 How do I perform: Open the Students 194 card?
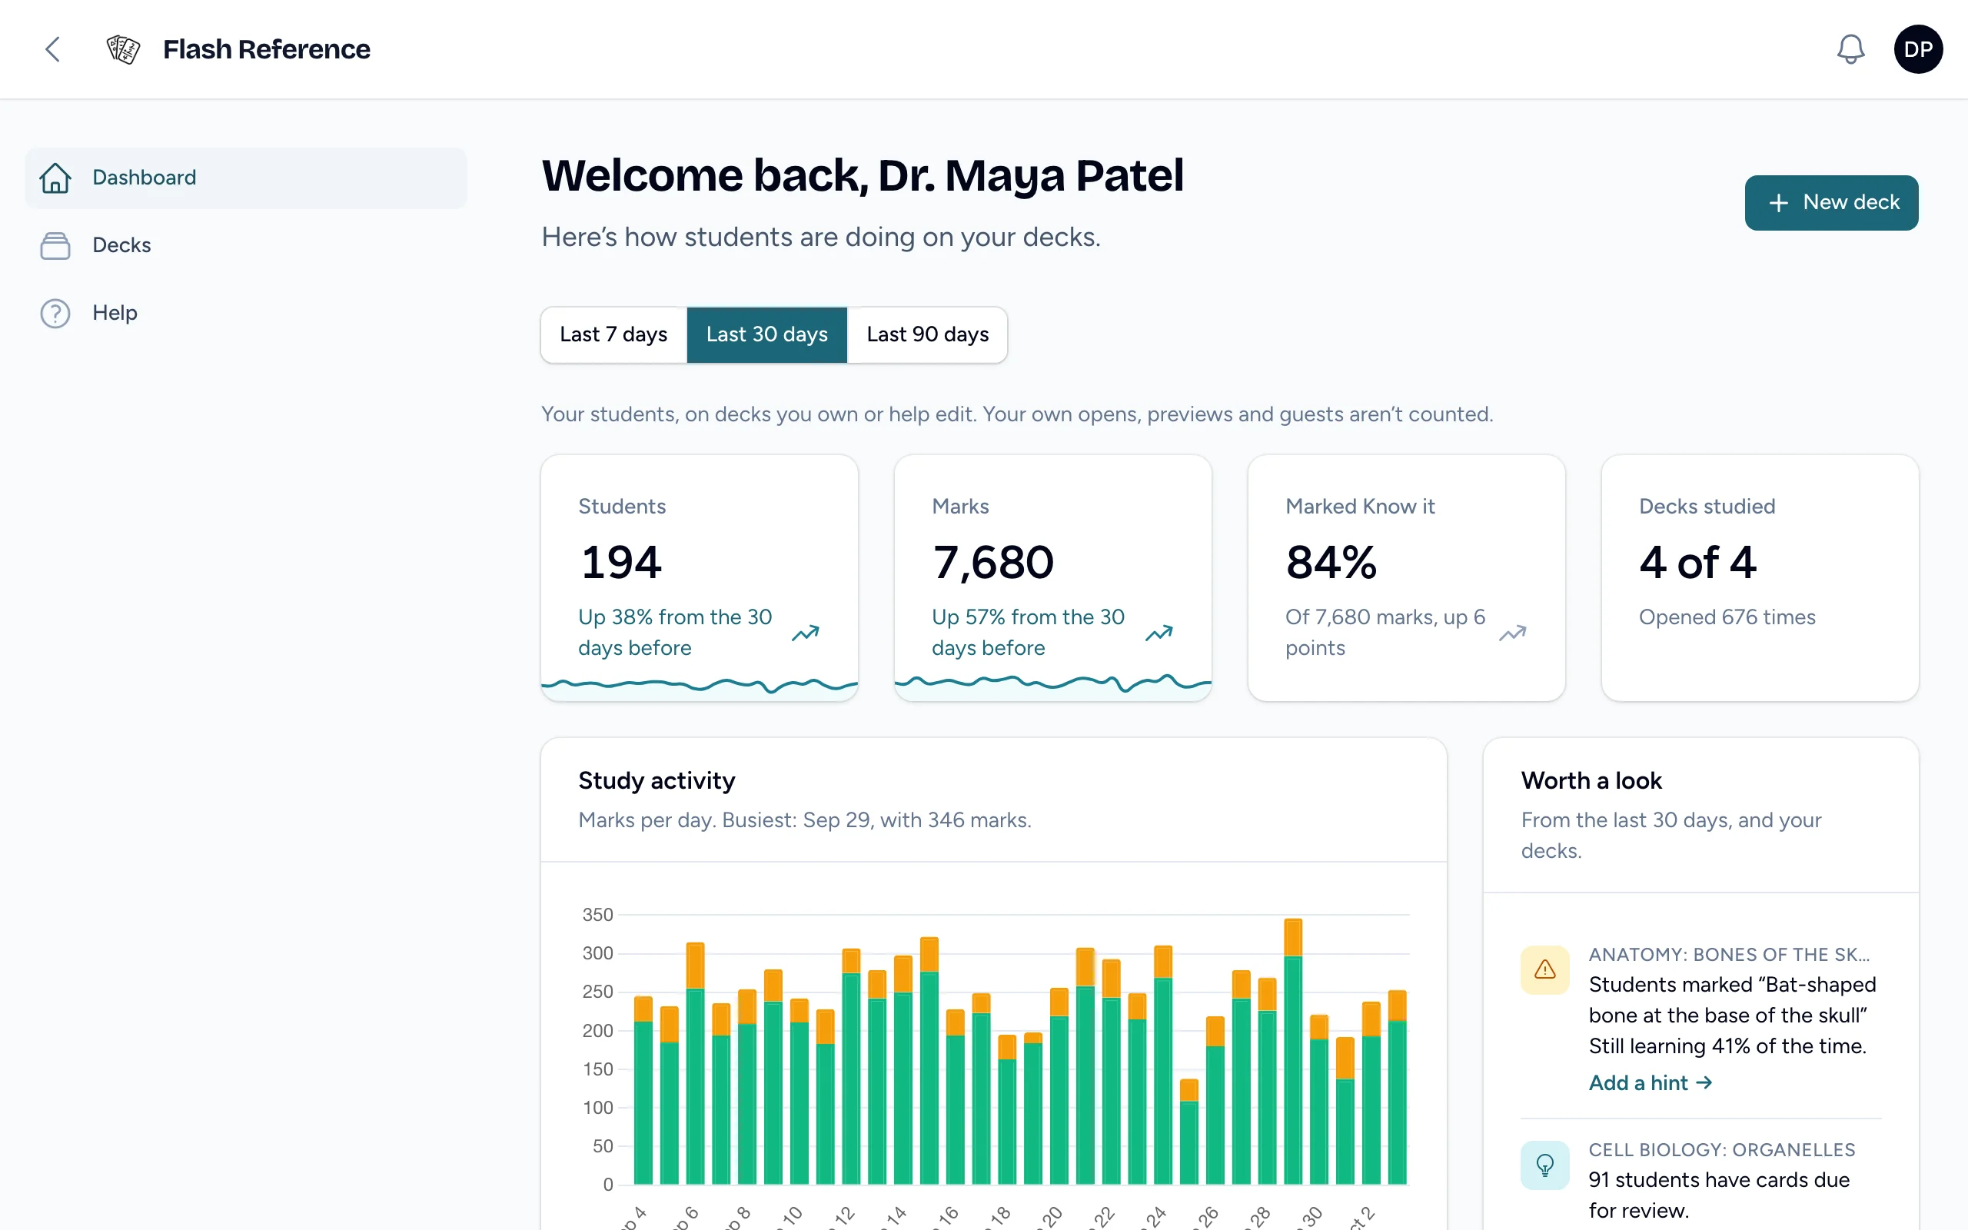[x=700, y=577]
